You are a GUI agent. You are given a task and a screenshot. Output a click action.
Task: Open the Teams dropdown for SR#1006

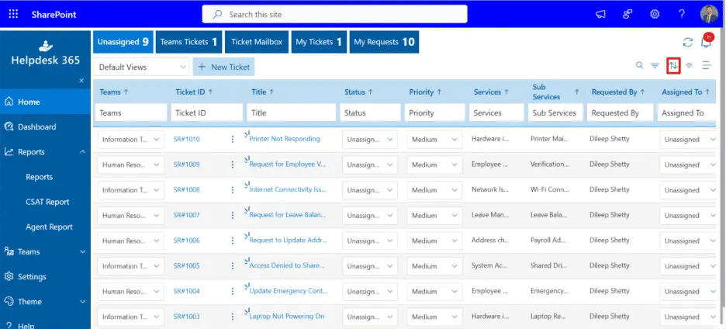130,241
